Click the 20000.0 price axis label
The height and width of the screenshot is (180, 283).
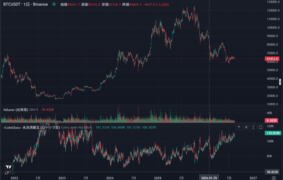272,96
